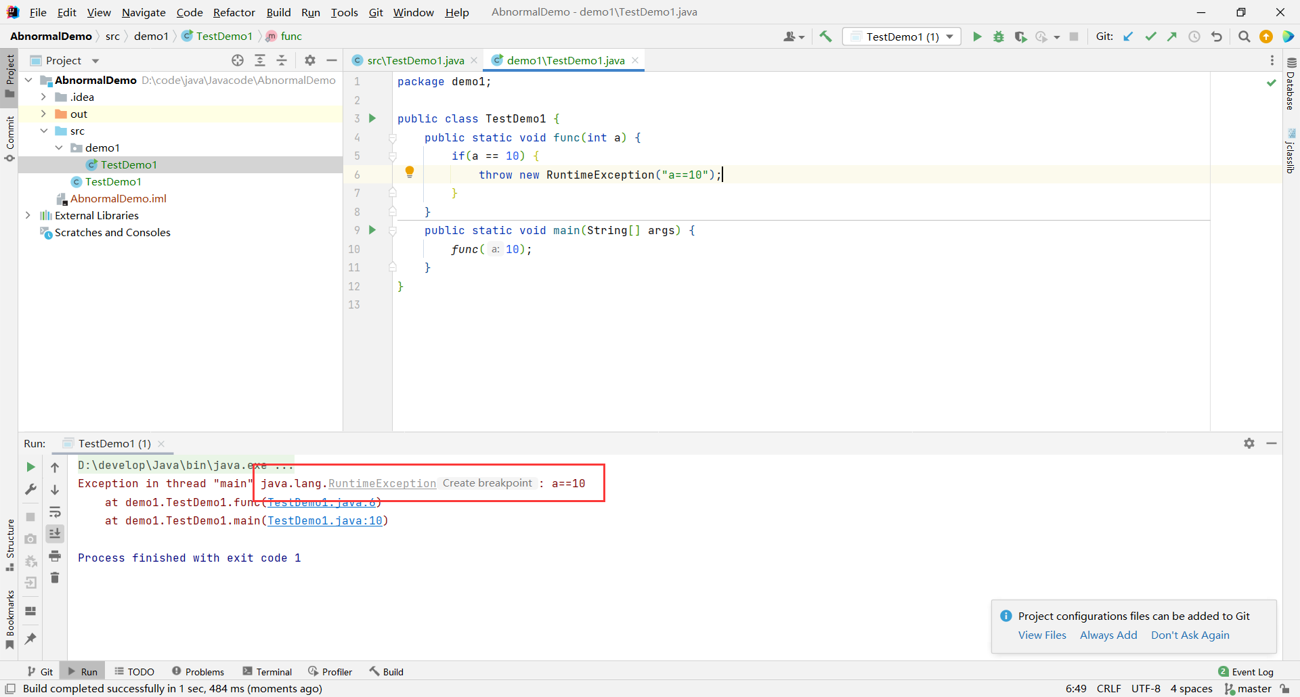Viewport: 1300px width, 697px height.
Task: Toggle line 9 method fold marker
Action: coord(393,231)
